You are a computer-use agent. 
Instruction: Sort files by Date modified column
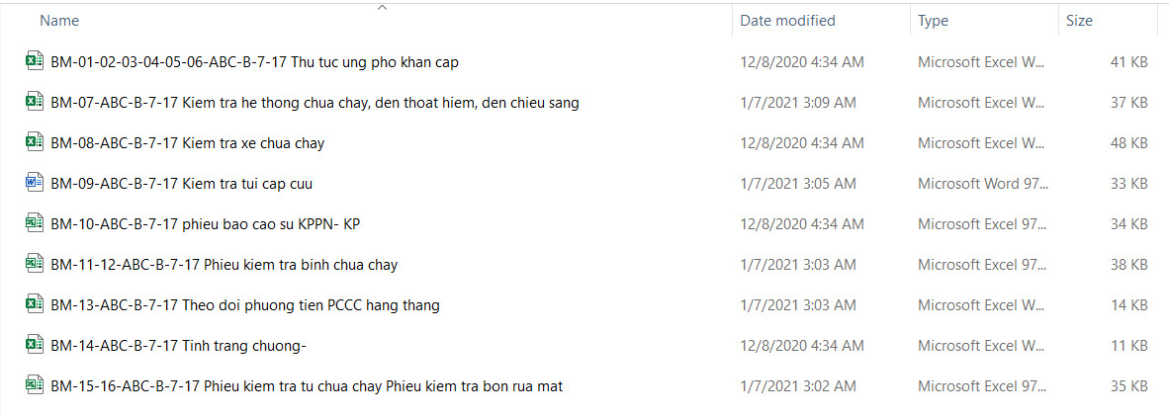(x=787, y=21)
